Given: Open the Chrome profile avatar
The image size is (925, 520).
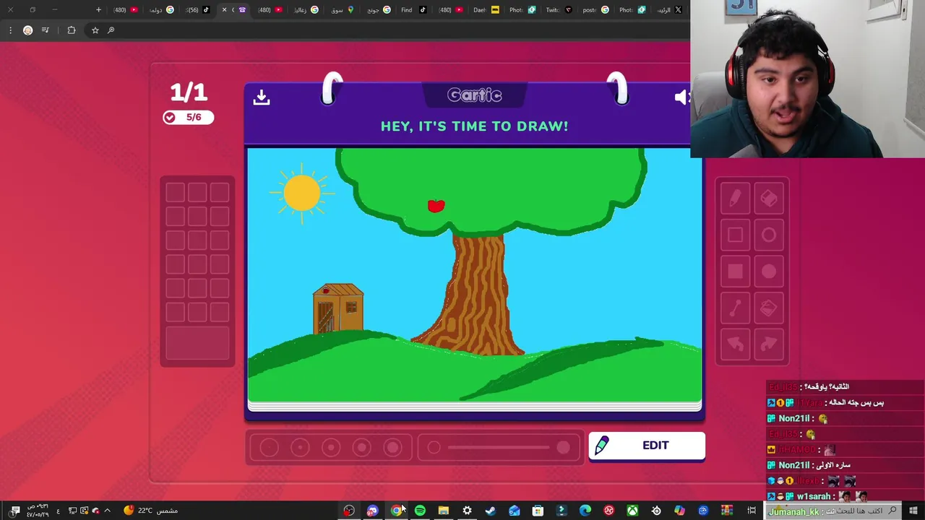Looking at the screenshot, I should pos(27,30).
